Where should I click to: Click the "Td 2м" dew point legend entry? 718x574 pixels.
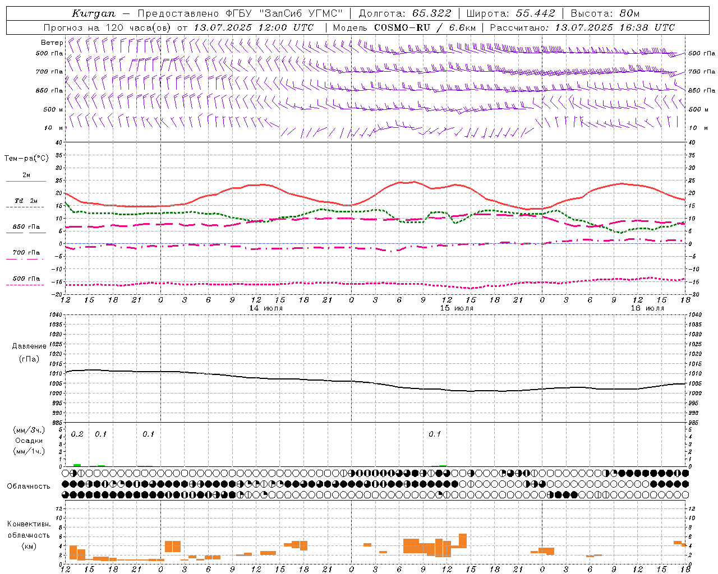click(26, 201)
